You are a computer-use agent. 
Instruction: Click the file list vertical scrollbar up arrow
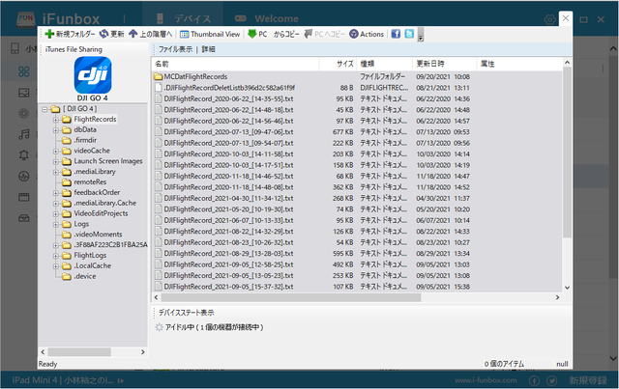coord(568,63)
